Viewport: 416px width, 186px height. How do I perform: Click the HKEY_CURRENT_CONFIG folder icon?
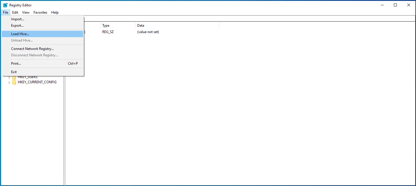[x=14, y=82]
